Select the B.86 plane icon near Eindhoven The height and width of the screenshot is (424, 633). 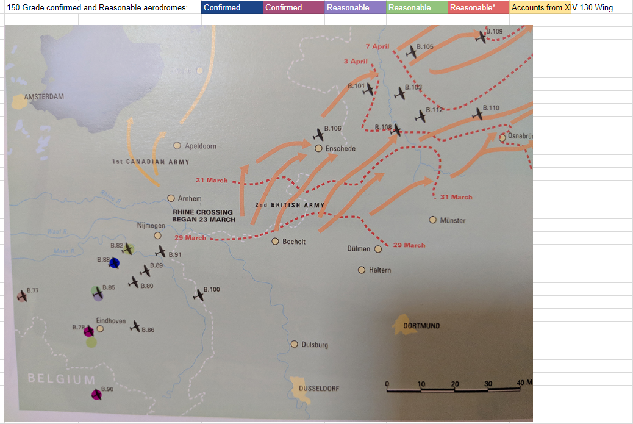click(x=135, y=326)
